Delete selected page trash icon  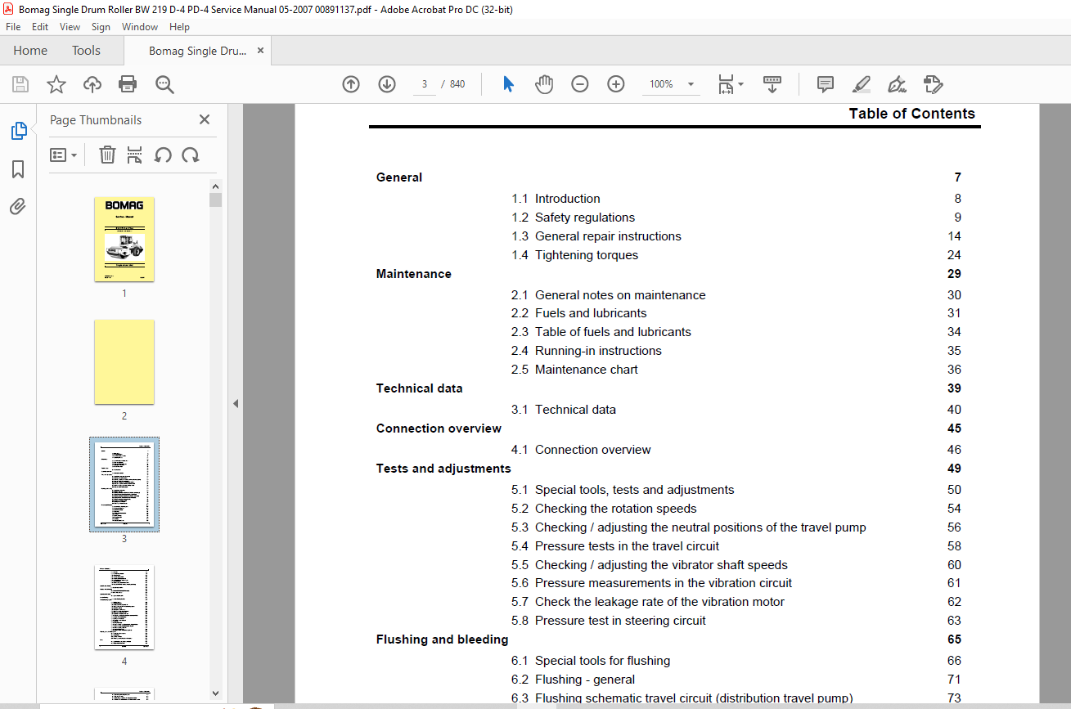point(107,155)
